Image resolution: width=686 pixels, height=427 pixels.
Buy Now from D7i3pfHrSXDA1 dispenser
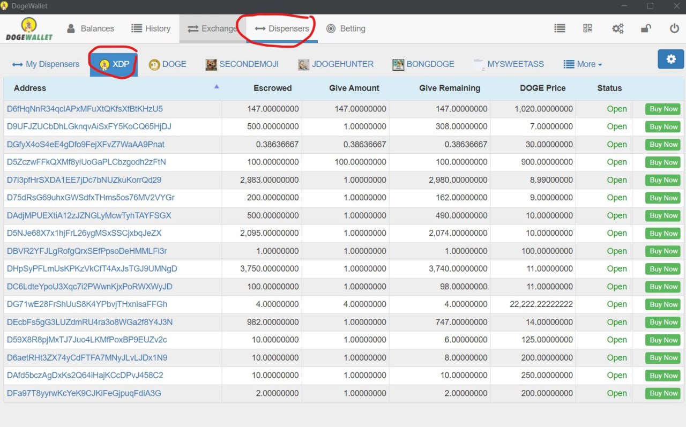tap(663, 180)
